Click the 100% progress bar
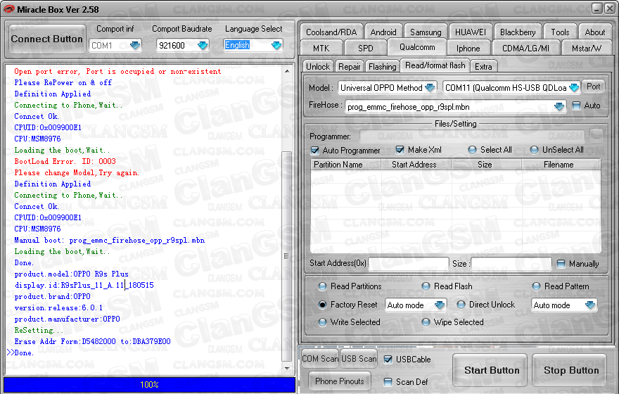This screenshot has width=619, height=394. (149, 385)
